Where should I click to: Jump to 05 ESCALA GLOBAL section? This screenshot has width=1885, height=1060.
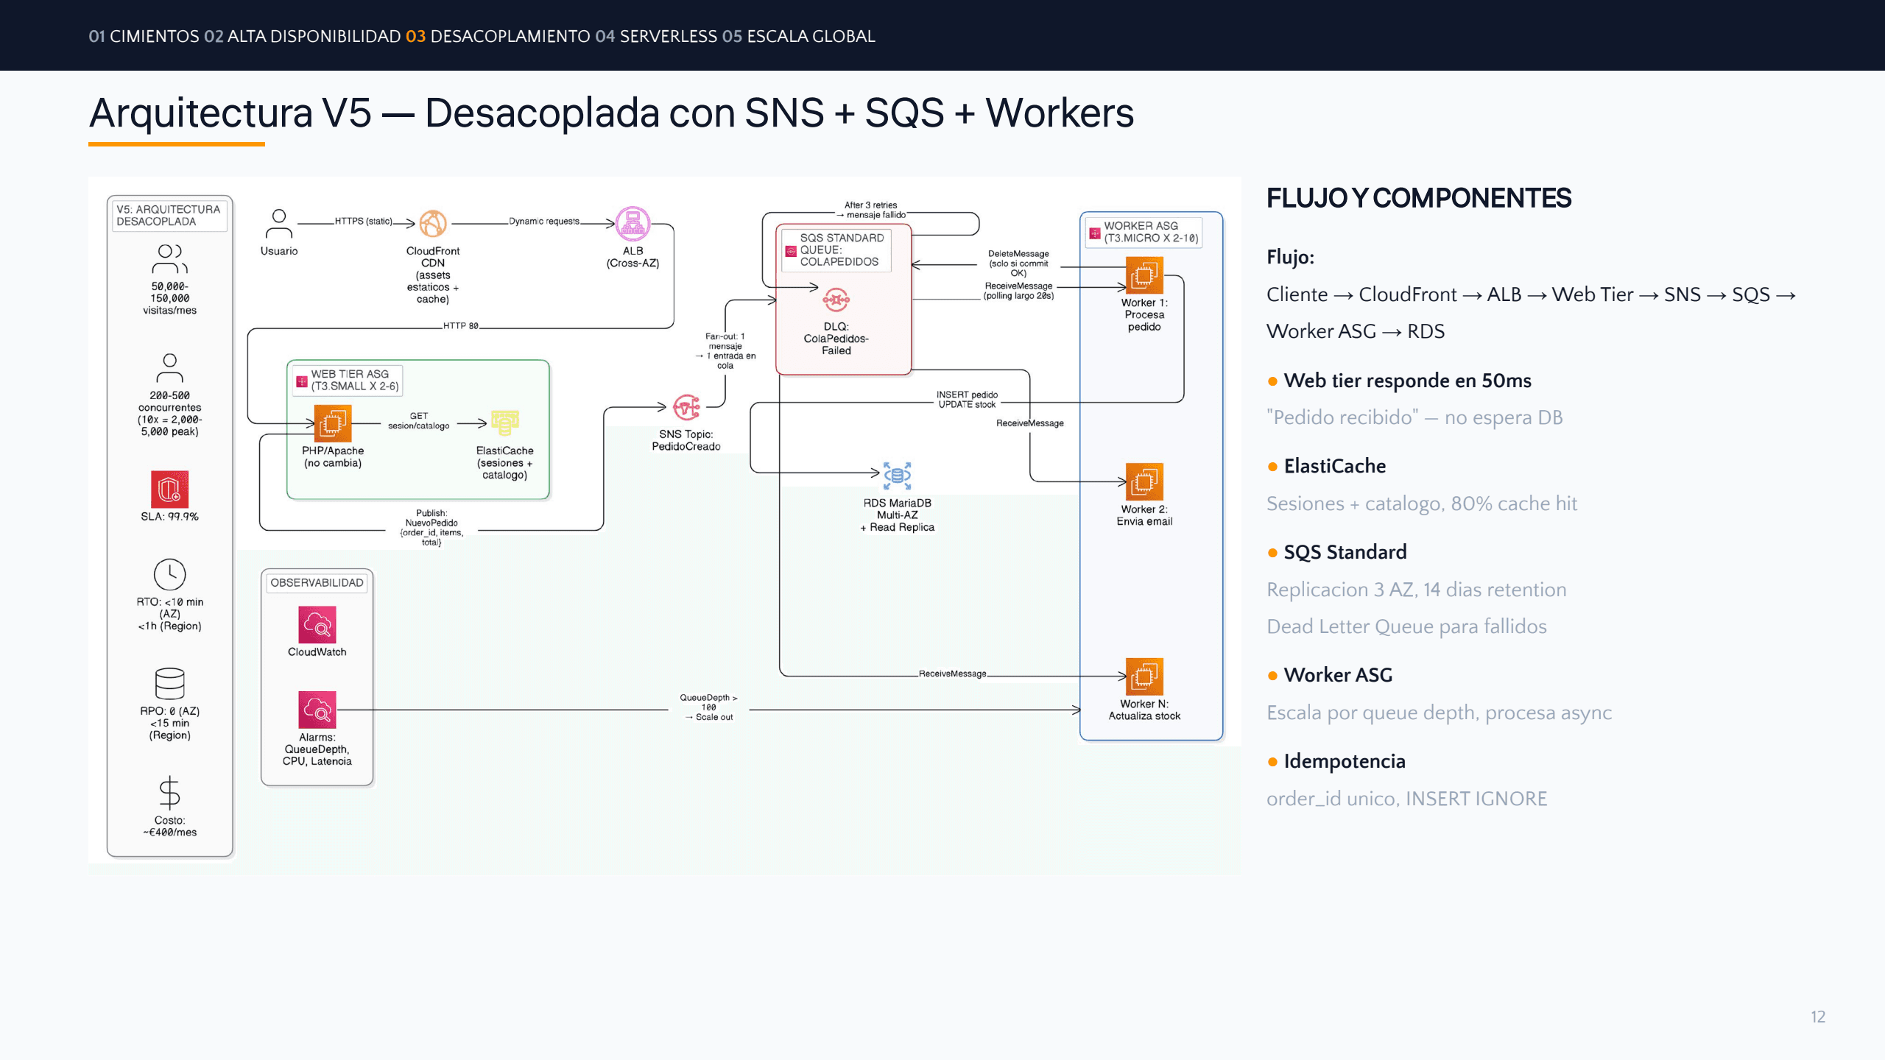click(x=798, y=36)
